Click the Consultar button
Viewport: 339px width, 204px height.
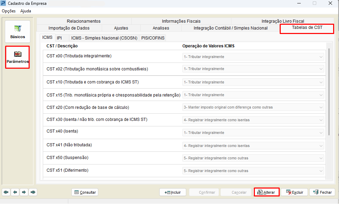point(85,192)
